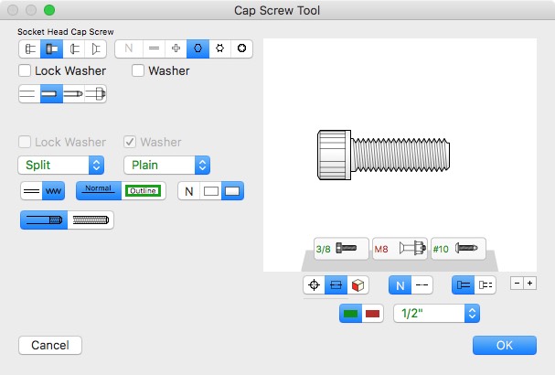The image size is (555, 375).
Task: Click the crosshair center view icon
Action: [314, 284]
